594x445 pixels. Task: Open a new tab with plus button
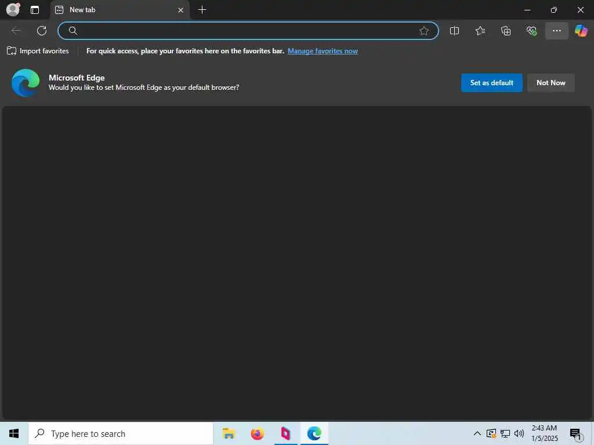(202, 10)
